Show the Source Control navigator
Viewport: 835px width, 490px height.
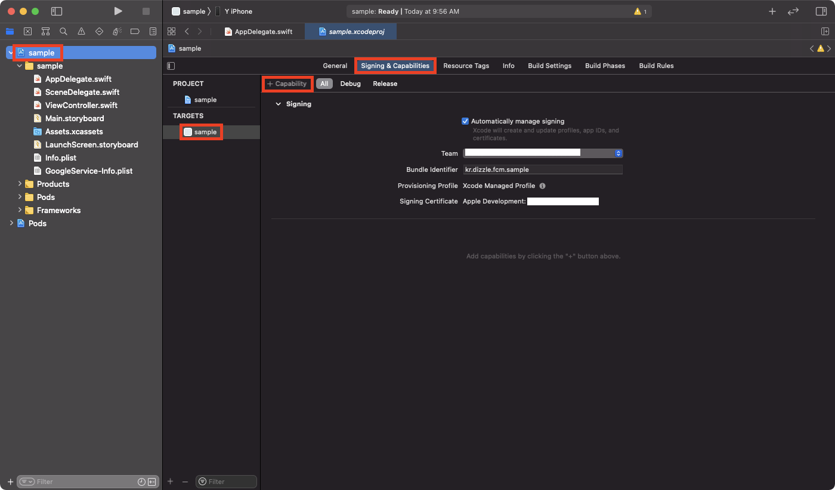coord(27,31)
